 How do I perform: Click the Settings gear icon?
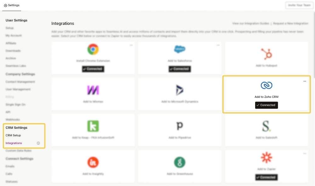5,5
